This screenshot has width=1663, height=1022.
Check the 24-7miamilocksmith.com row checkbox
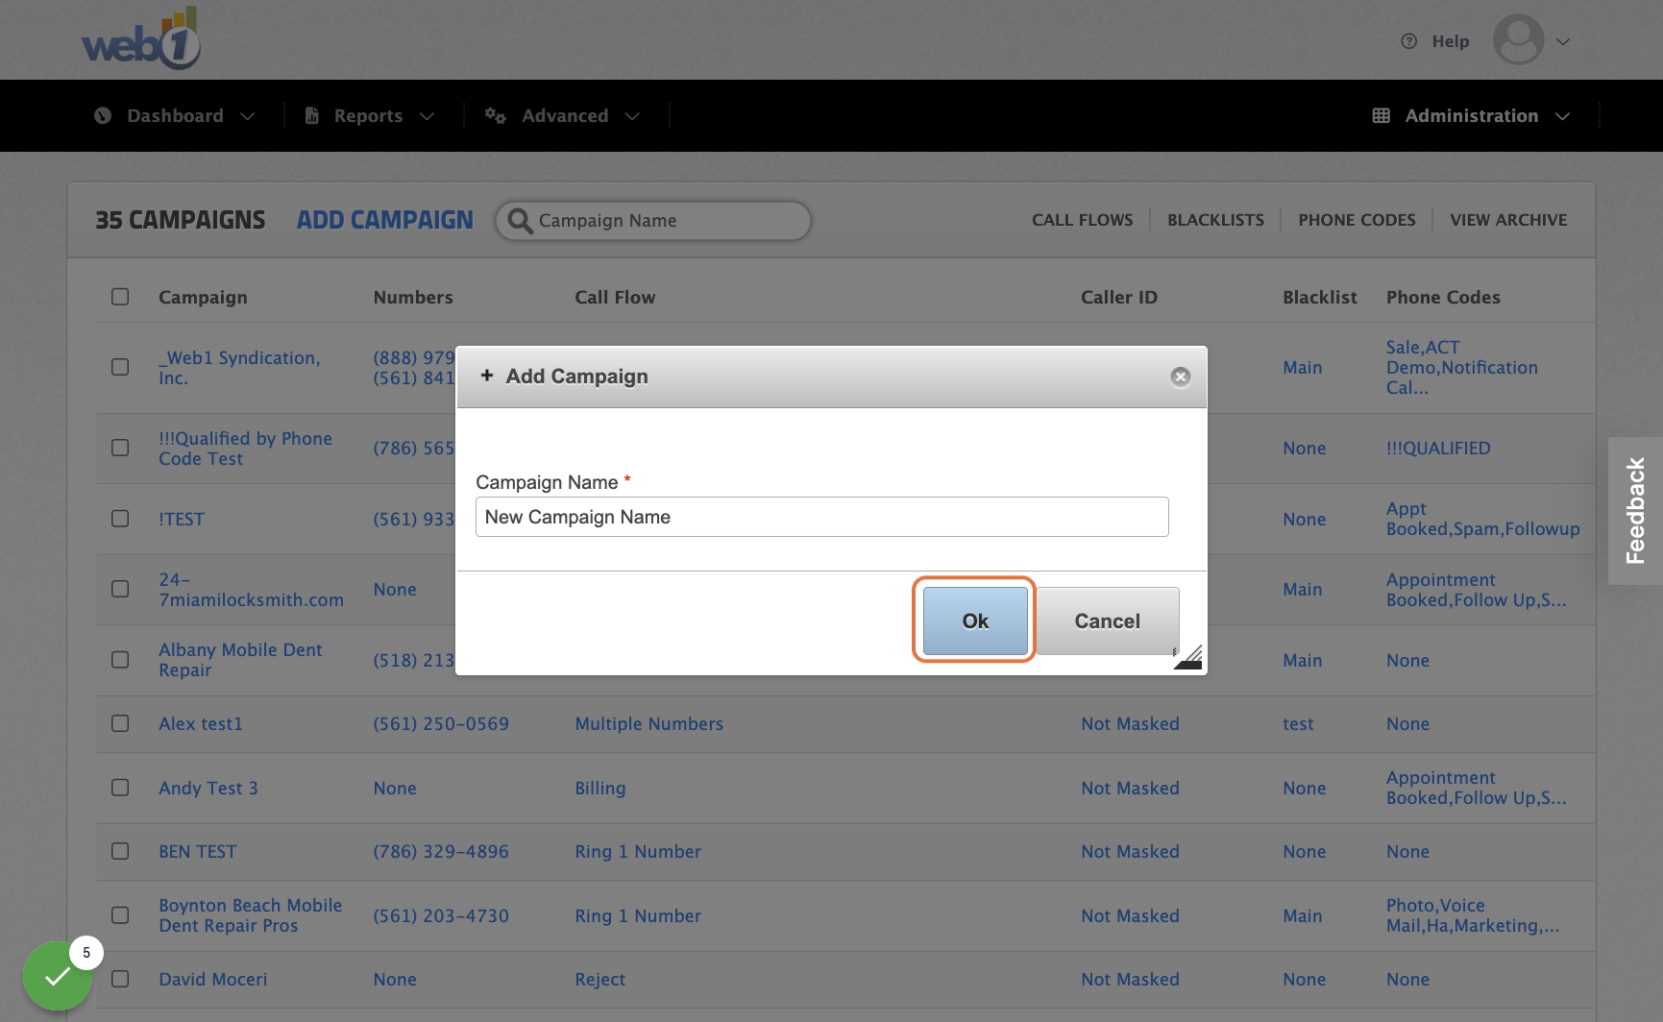point(120,589)
